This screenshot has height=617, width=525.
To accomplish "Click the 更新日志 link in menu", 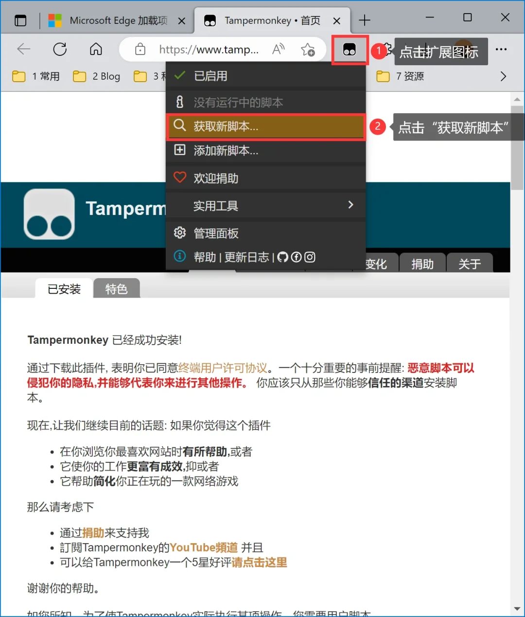I will (246, 257).
